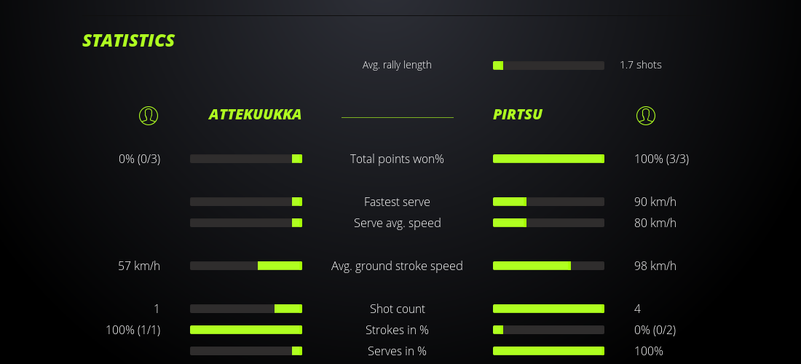Image resolution: width=801 pixels, height=364 pixels.
Task: Click Pirtsu's Serve avg. speed bar
Action: point(548,223)
